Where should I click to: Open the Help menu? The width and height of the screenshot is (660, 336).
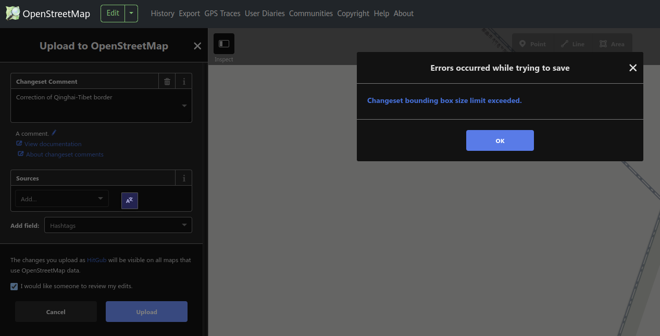[x=381, y=14]
